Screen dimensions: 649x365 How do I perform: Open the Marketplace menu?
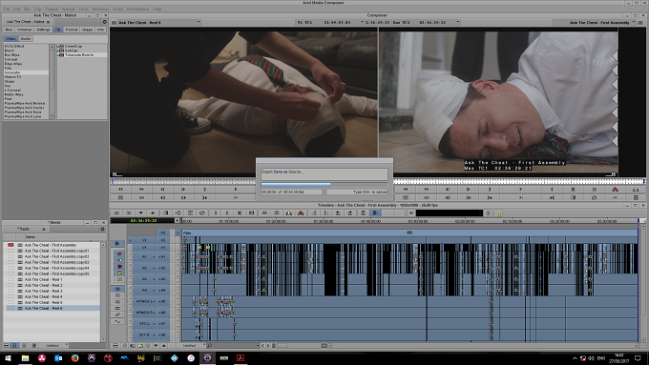(x=137, y=9)
